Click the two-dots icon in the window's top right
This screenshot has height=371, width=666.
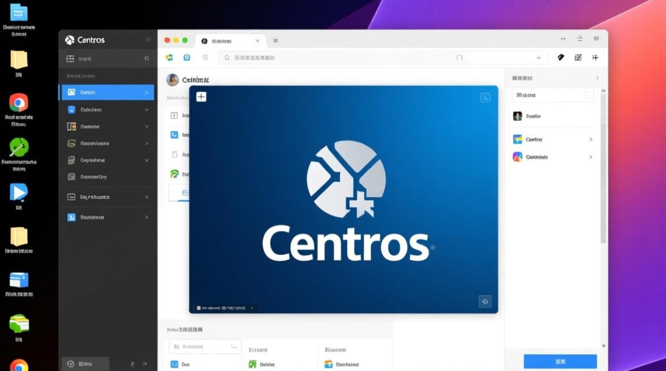point(563,39)
